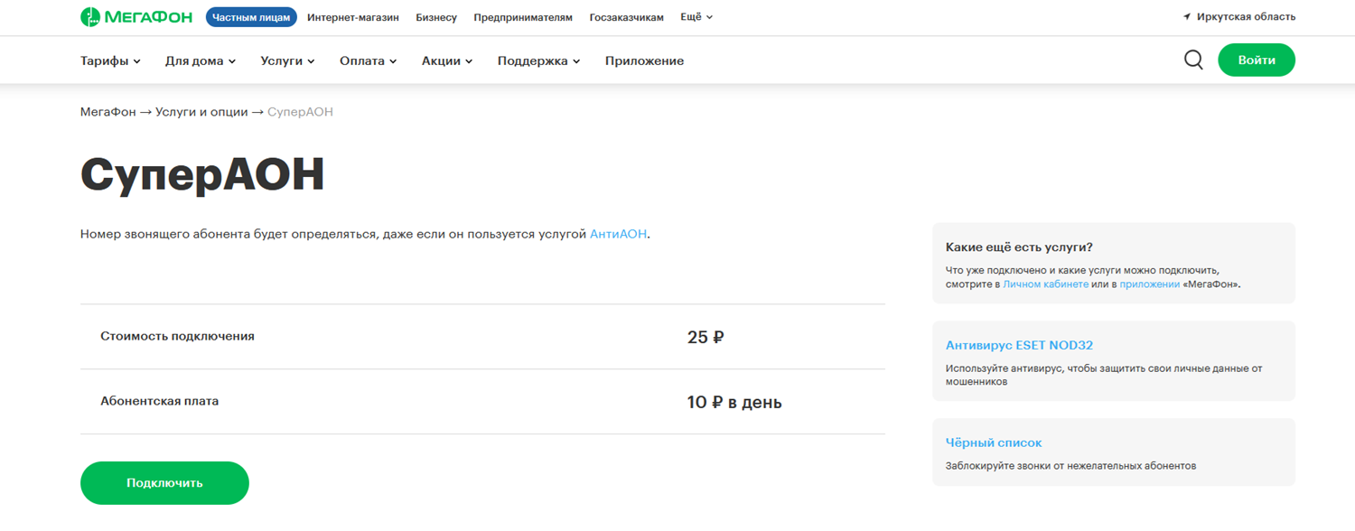Select the Абонентская плата label

coord(159,401)
